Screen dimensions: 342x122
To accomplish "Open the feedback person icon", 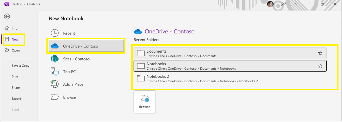I will (x=283, y=4).
